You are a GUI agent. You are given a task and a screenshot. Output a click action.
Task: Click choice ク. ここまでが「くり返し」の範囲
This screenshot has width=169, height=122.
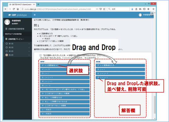point(65,94)
